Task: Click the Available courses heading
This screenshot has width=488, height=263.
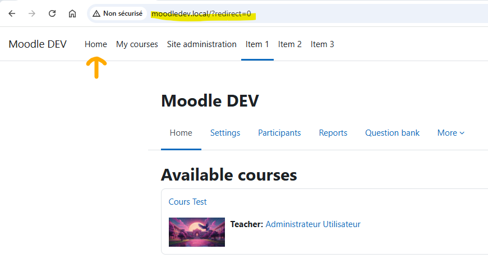Action: click(229, 175)
